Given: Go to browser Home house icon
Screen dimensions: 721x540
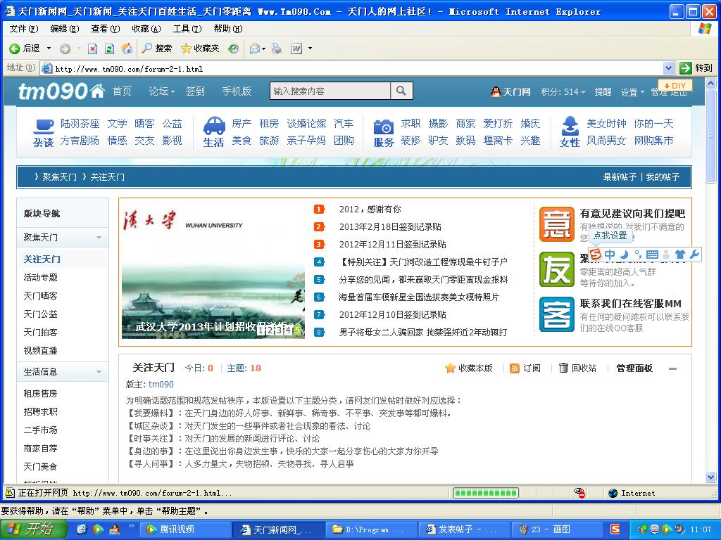Looking at the screenshot, I should pos(127,49).
